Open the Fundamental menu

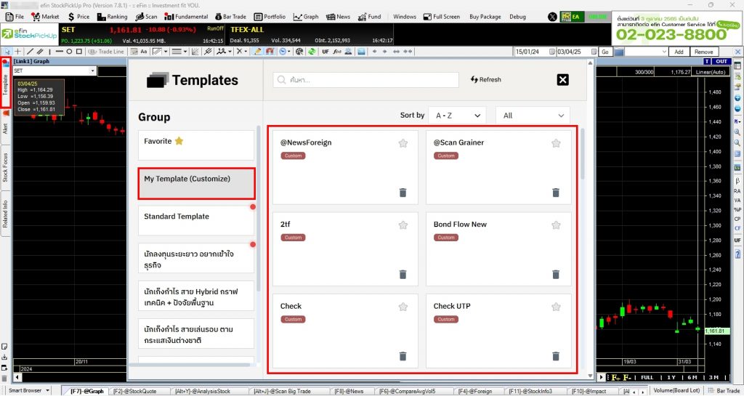[186, 17]
